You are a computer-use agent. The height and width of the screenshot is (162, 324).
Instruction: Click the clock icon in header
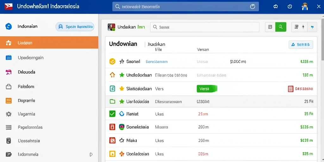pos(290,7)
